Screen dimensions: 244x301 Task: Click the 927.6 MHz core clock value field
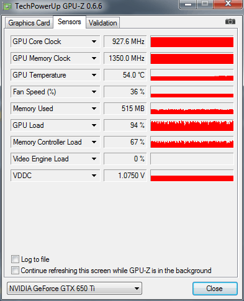(x=125, y=42)
